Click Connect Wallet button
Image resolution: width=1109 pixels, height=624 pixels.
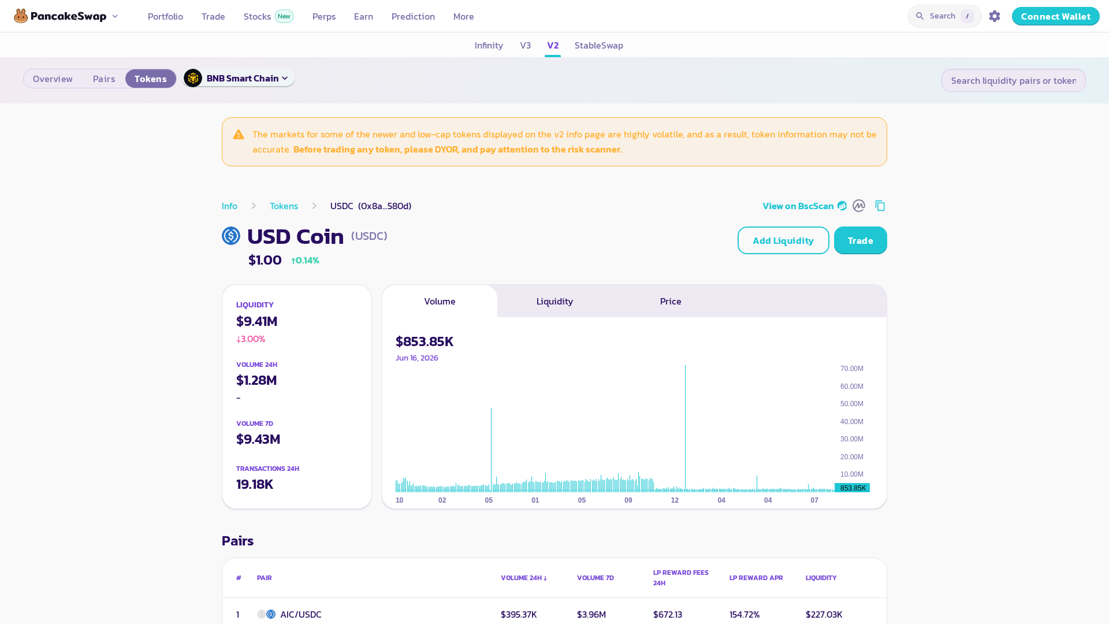[x=1055, y=16]
